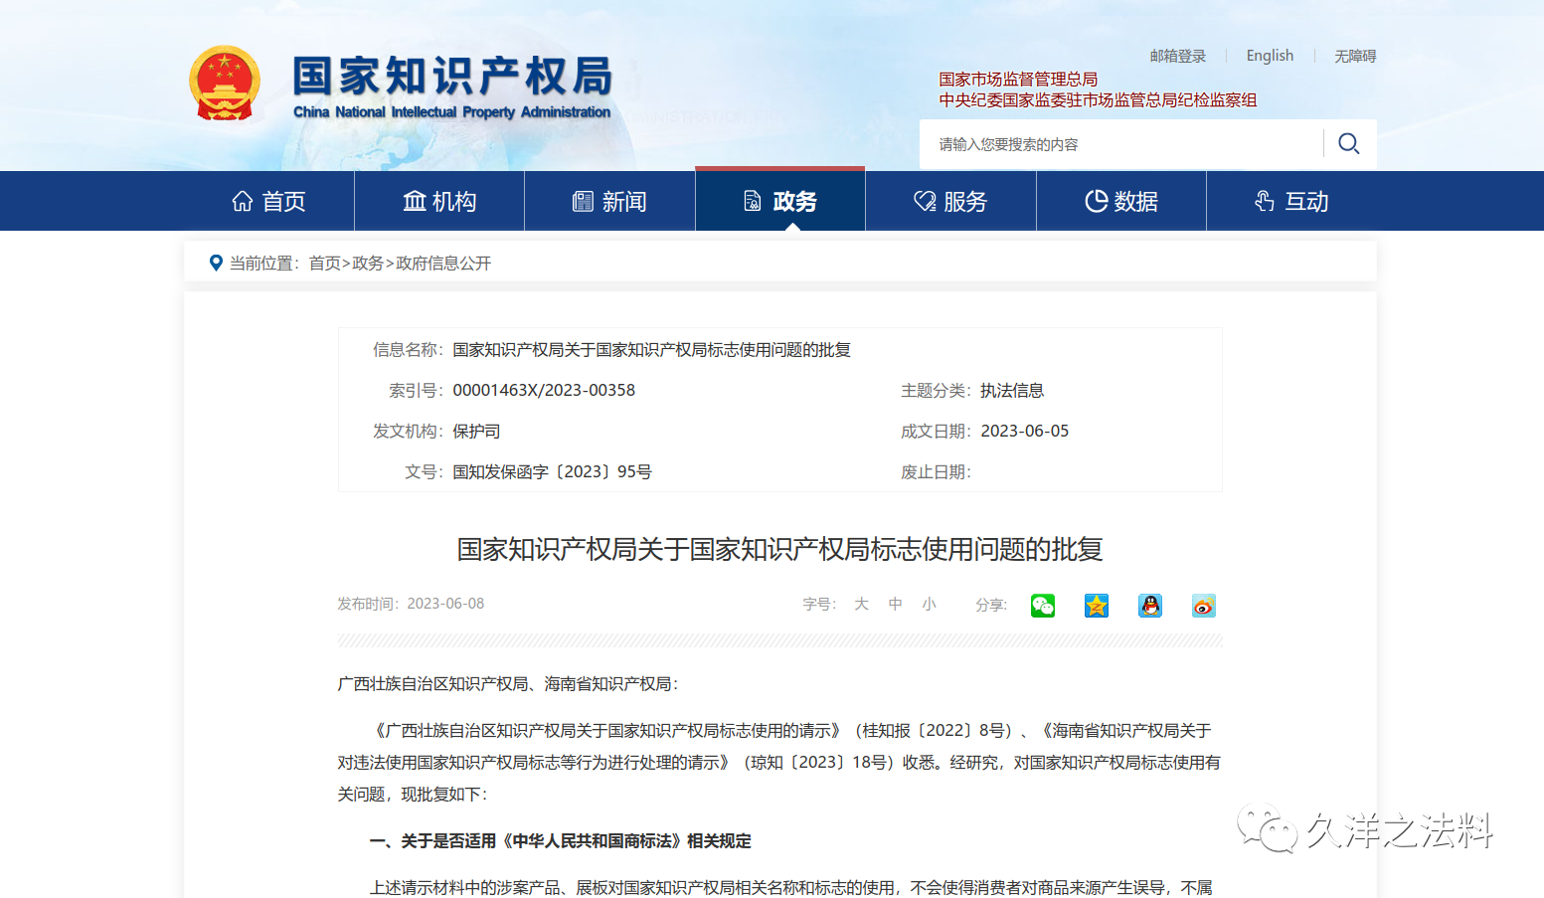
Task: Set font size to 小 (small)
Action: [929, 605]
